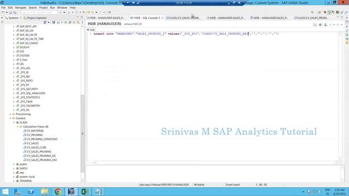Select CV_SALES_PRUNING_EX2 calculation view
The height and width of the screenshot is (196, 349).
pos(41,160)
